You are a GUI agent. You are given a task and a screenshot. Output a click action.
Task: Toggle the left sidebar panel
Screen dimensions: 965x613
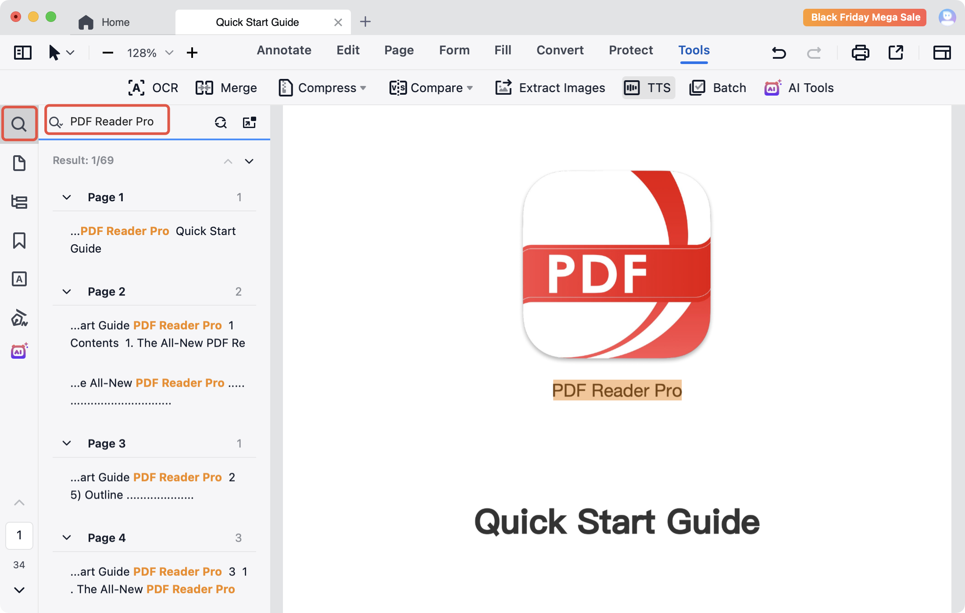(23, 53)
